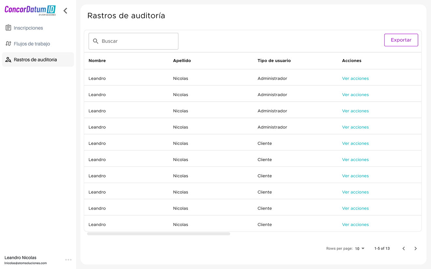Viewport: 431px width, 269px height.
Task: Click the Tipo de usuario column header
Action: [274, 61]
